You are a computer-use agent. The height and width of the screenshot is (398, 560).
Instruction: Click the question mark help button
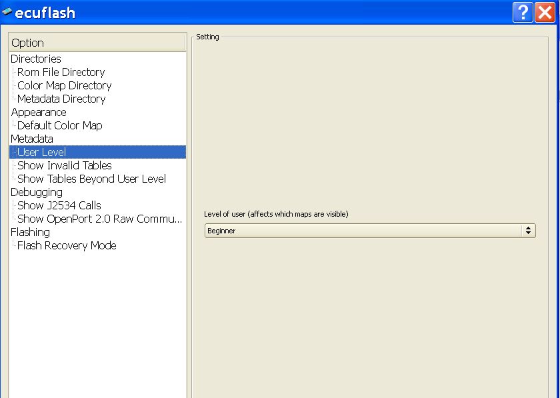click(523, 13)
